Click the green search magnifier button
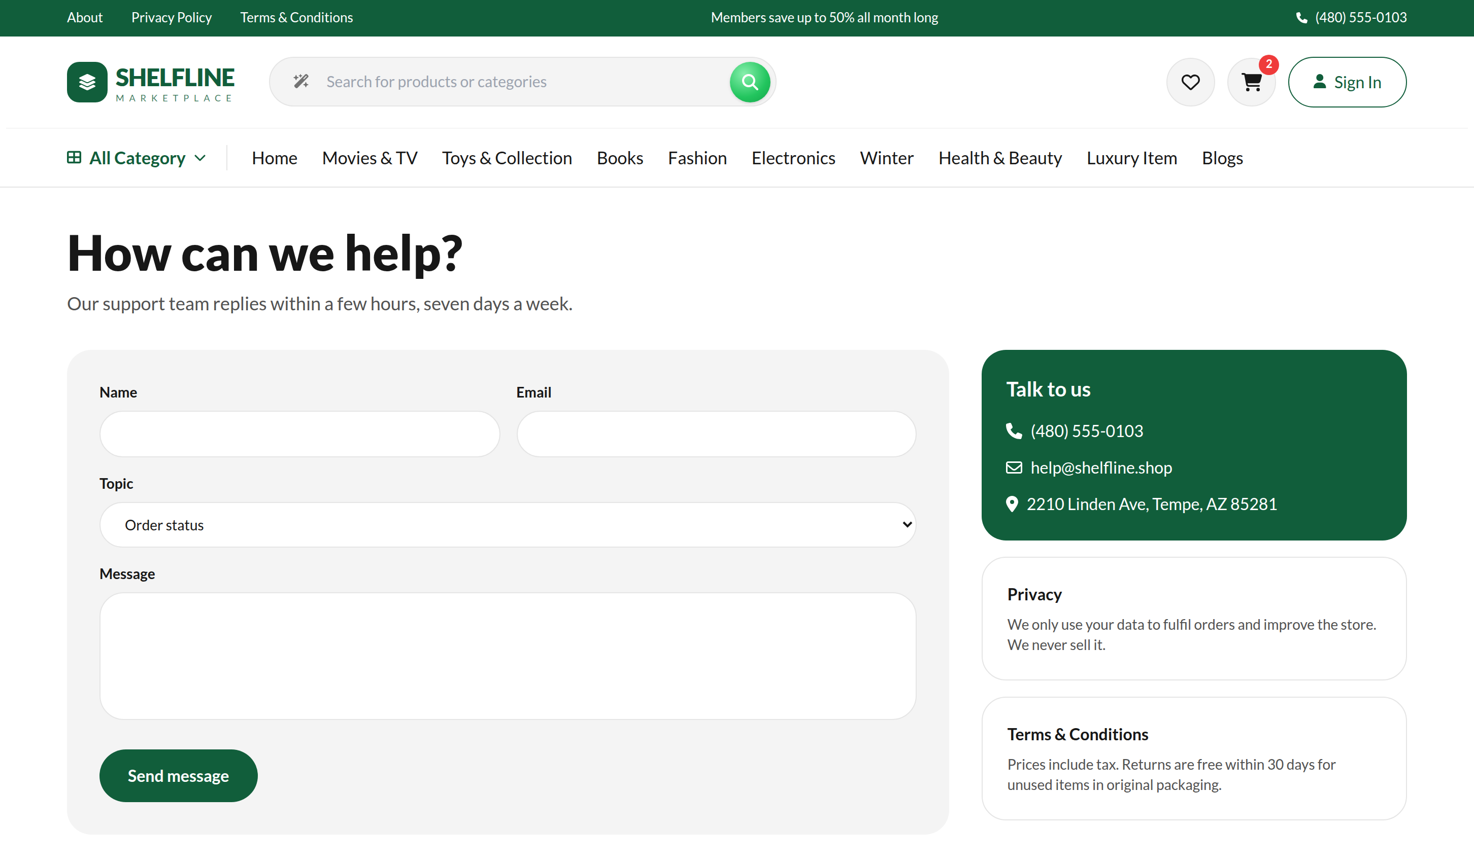 pos(749,82)
